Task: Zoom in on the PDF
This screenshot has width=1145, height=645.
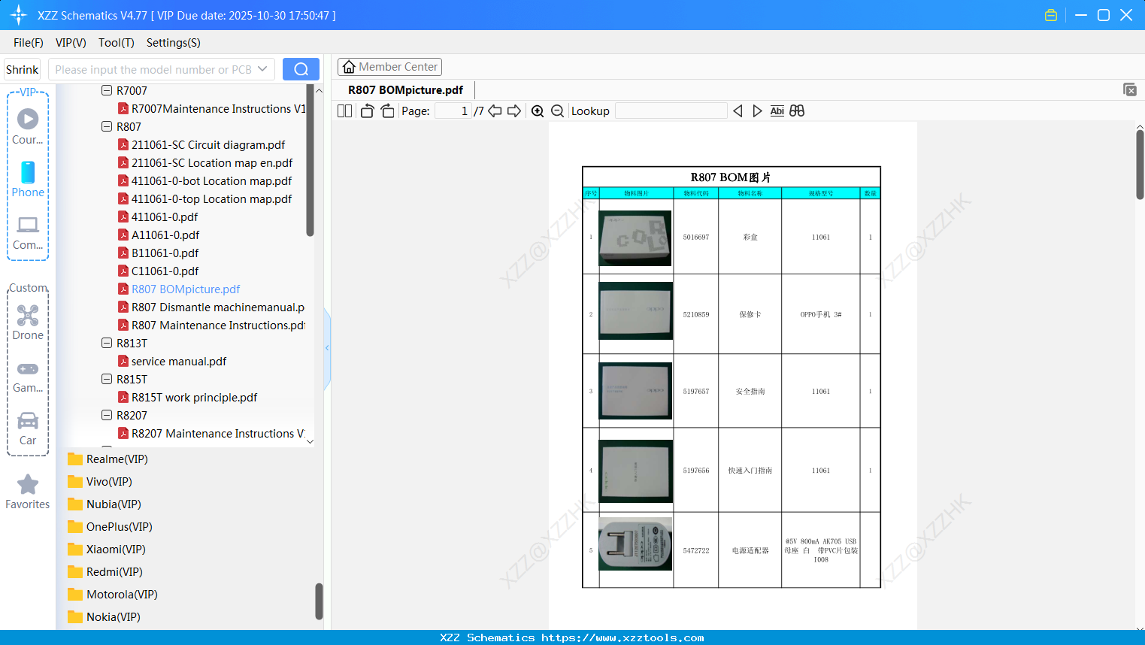Action: [538, 111]
